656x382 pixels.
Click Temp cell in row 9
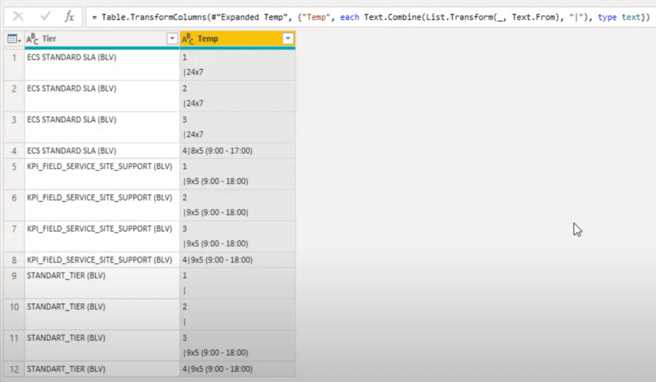pos(238,283)
